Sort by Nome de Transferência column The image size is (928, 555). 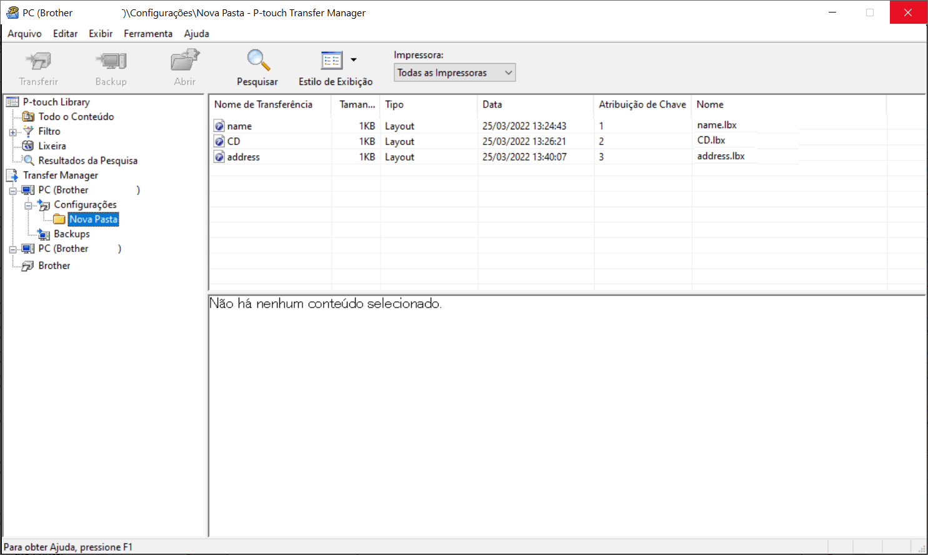tap(270, 104)
